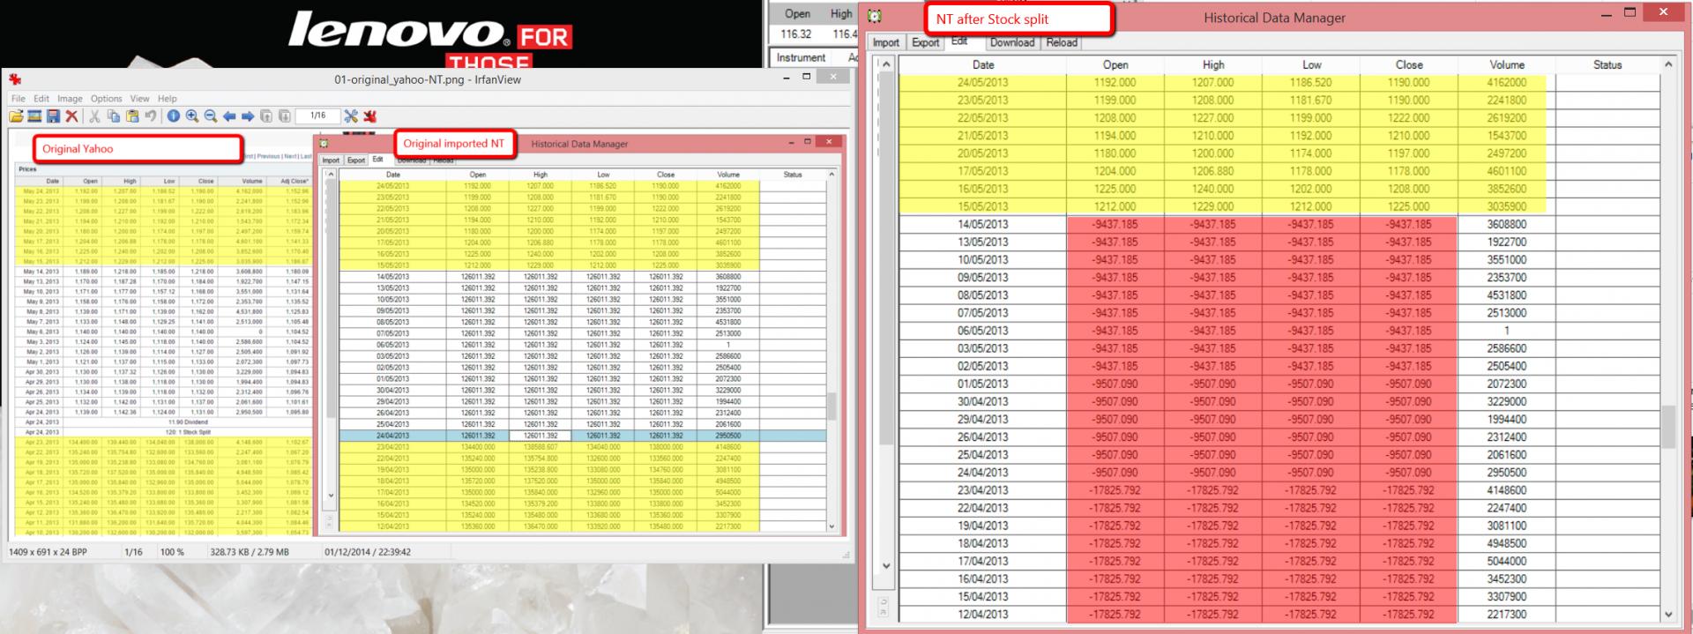Image resolution: width=1693 pixels, height=634 pixels.
Task: Select Edit tab in Historical Data Manager
Action: (x=959, y=41)
